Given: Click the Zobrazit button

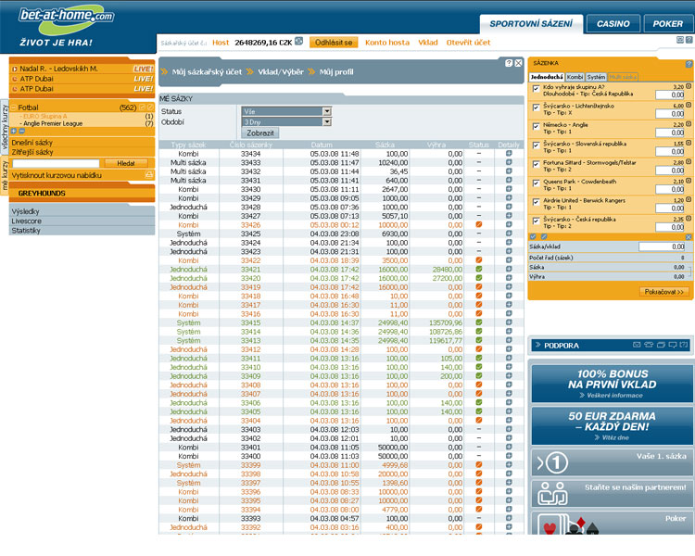Looking at the screenshot, I should [x=259, y=133].
